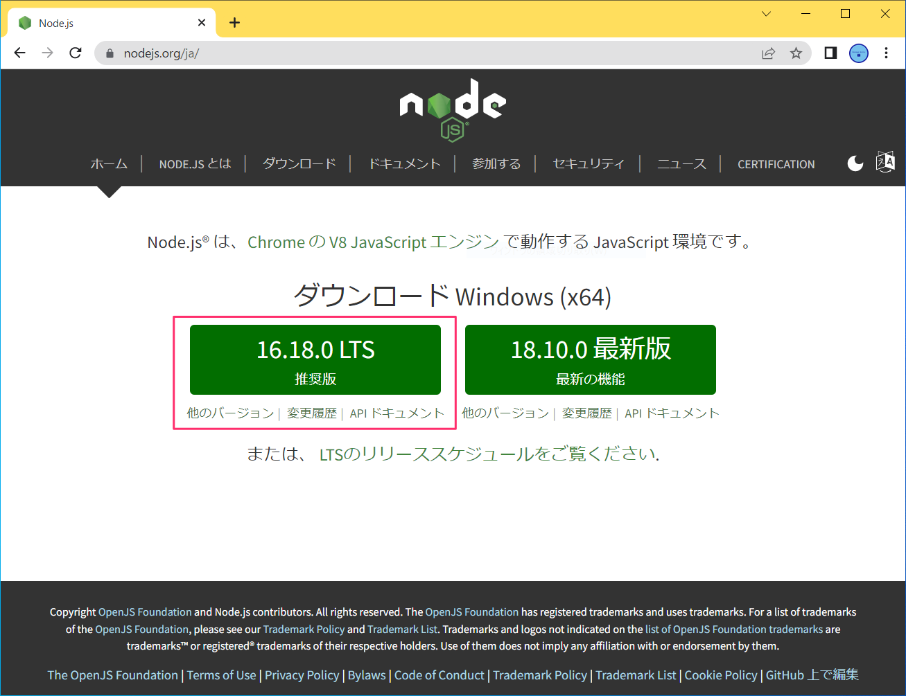
Task: Open API ドキュメント under the LTS button
Action: tap(397, 413)
